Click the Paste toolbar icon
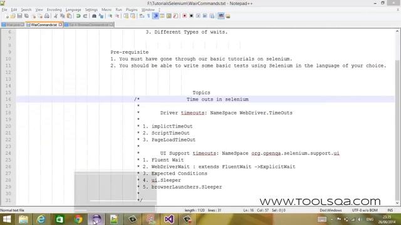401x225 pixels. [x=70, y=16]
